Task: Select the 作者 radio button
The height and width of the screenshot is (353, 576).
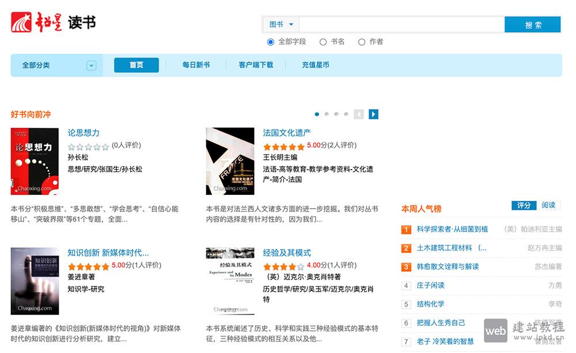Action: pyautogui.click(x=362, y=41)
